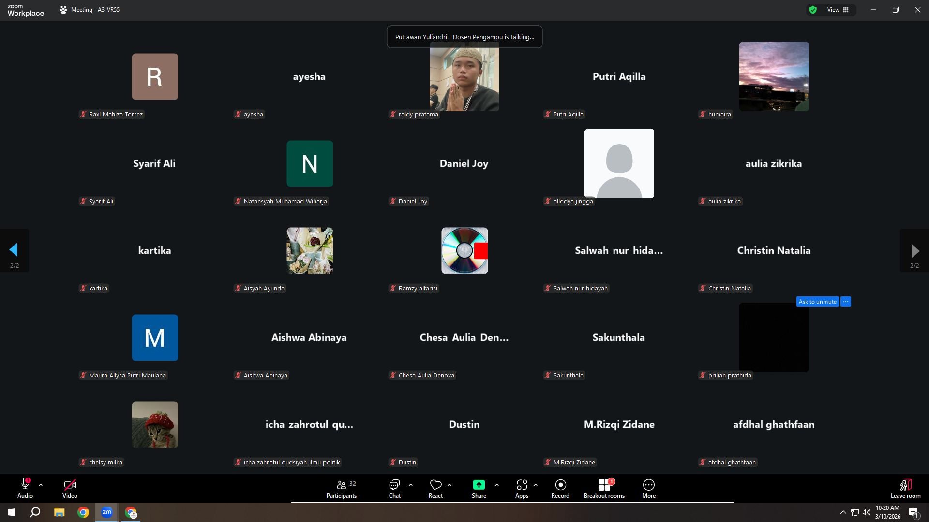This screenshot has height=522, width=929.
Task: Start recording with Record button
Action: pyautogui.click(x=560, y=489)
